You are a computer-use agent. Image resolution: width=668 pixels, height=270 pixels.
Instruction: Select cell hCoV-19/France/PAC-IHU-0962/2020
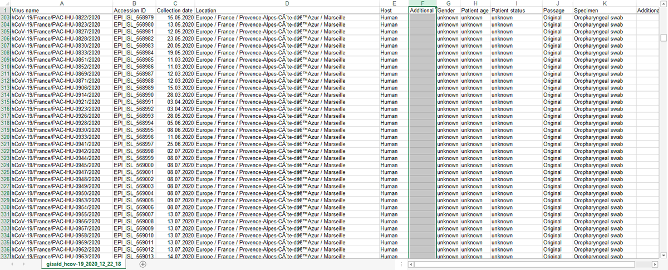(61, 249)
